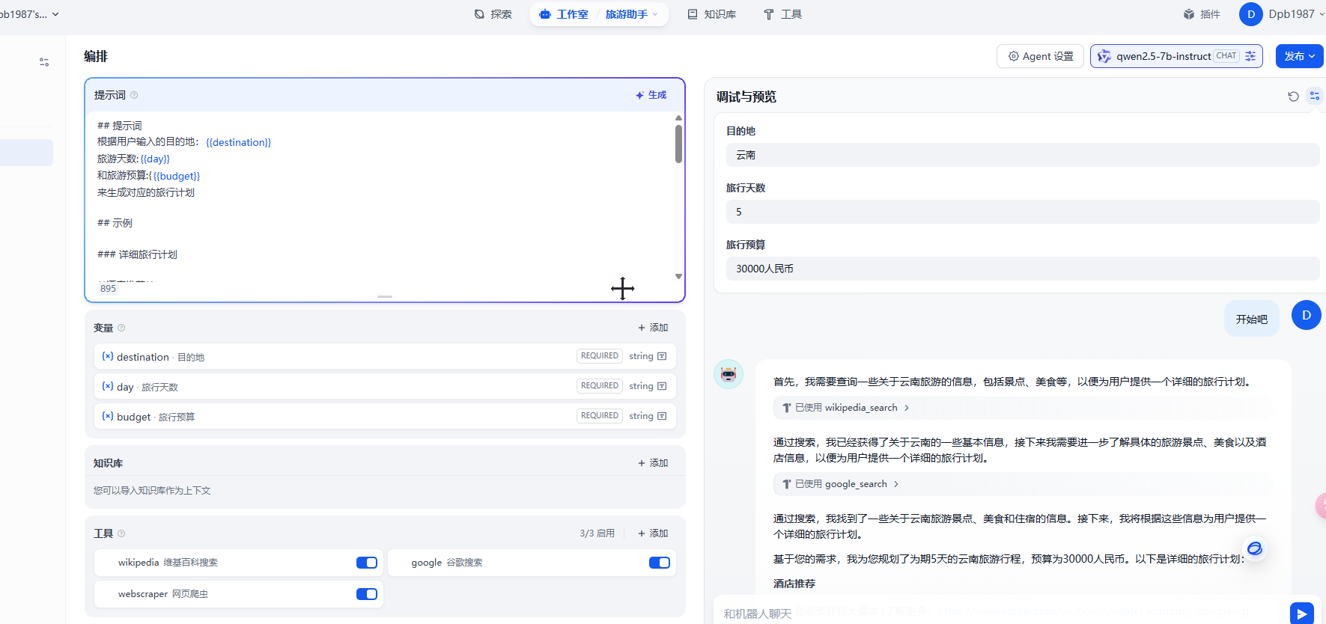Click the 目的地 input field with 云南
1326x624 pixels.
tap(1022, 155)
